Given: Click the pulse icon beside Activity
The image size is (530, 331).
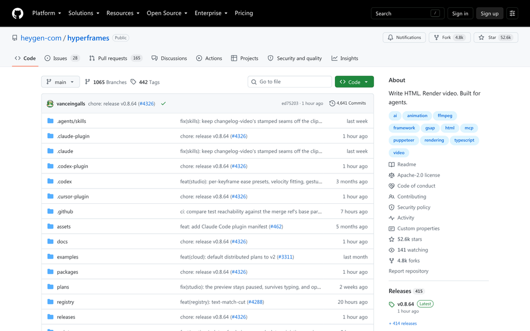Looking at the screenshot, I should coord(391,218).
